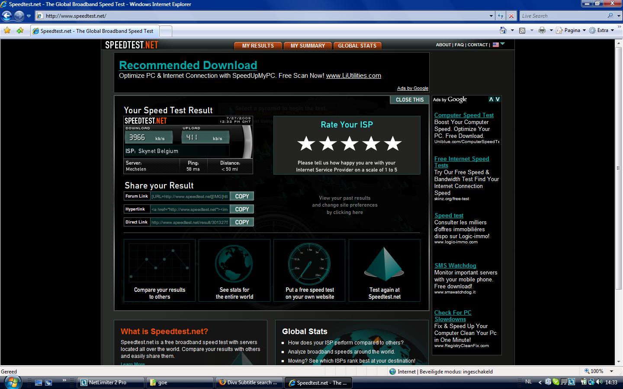Image resolution: width=623 pixels, height=389 pixels.
Task: Click the Test again pyramid tile
Action: [385, 270]
